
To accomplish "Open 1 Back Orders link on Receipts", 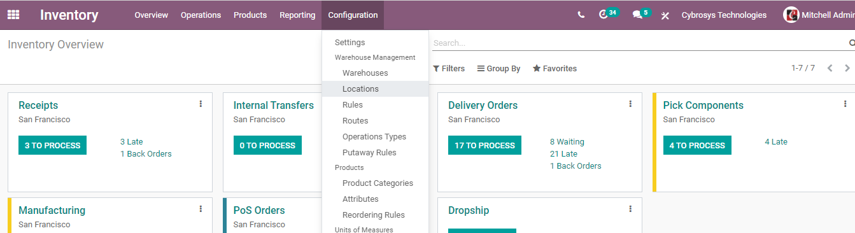I will pos(146,154).
